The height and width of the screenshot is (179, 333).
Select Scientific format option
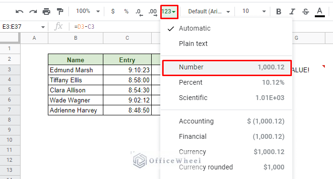coord(226,98)
